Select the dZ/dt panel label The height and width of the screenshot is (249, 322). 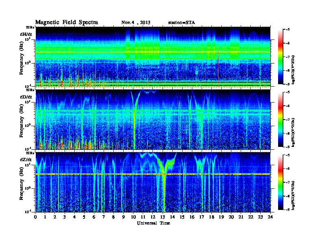[26, 159]
